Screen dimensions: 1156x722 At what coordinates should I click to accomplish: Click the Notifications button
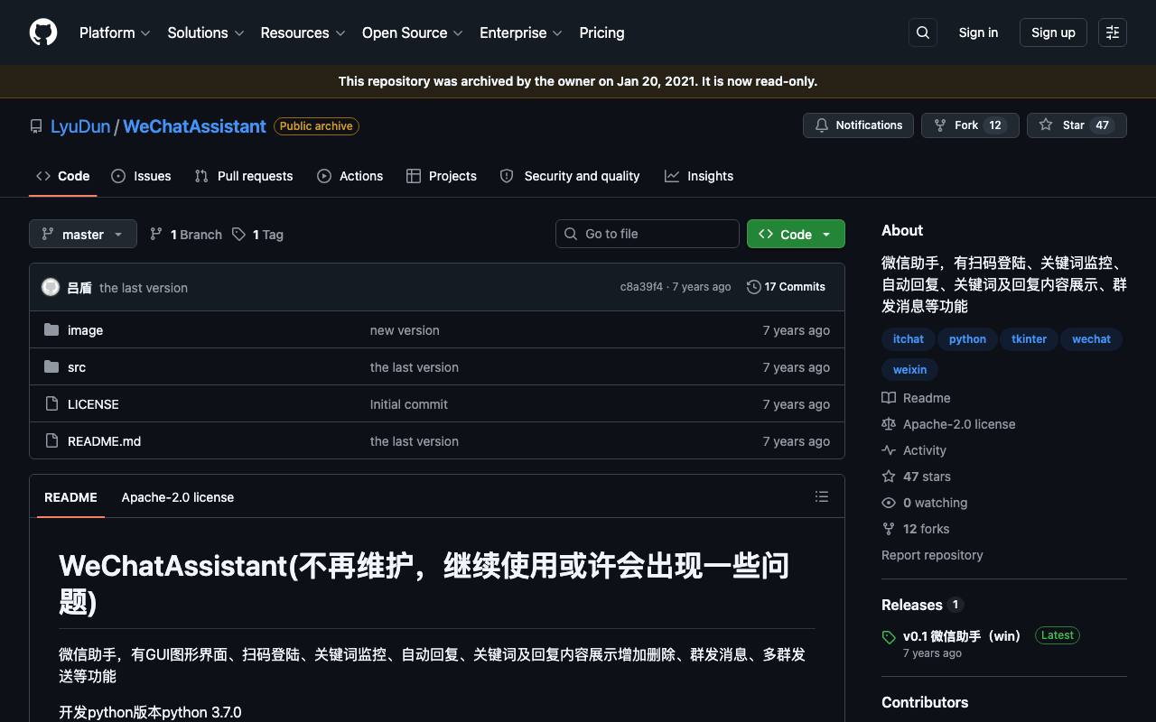pos(858,125)
